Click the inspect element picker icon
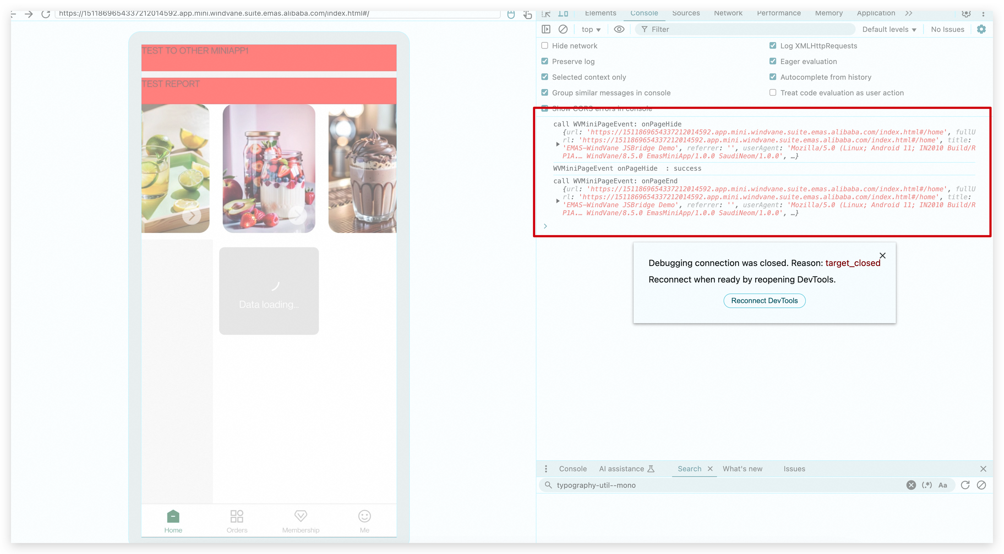Viewport: 1004px width, 554px height. [x=546, y=14]
